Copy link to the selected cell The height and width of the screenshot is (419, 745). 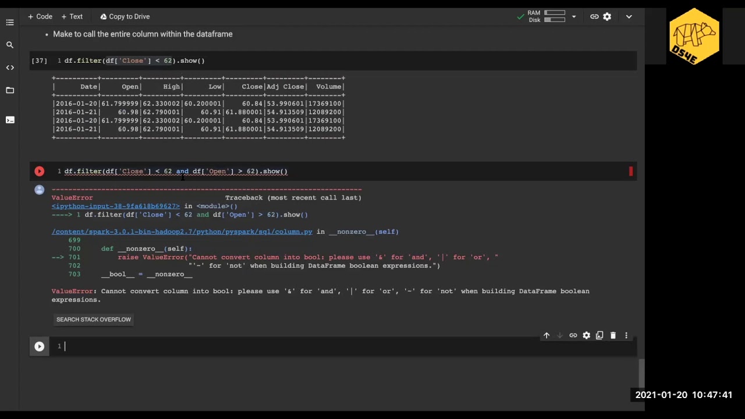pyautogui.click(x=573, y=335)
